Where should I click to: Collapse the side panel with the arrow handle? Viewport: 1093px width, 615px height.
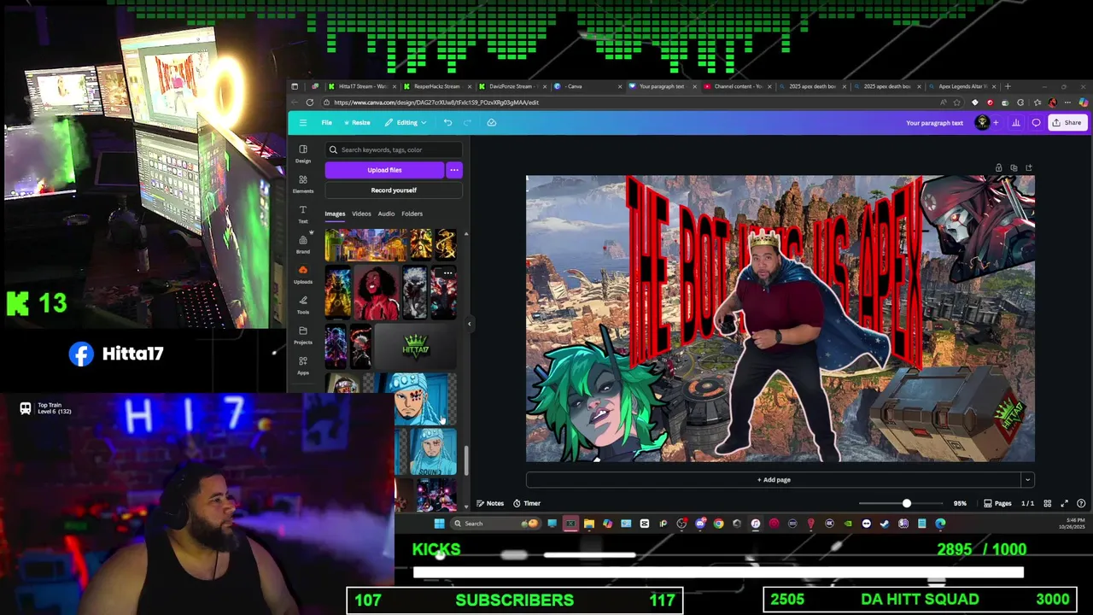point(469,324)
